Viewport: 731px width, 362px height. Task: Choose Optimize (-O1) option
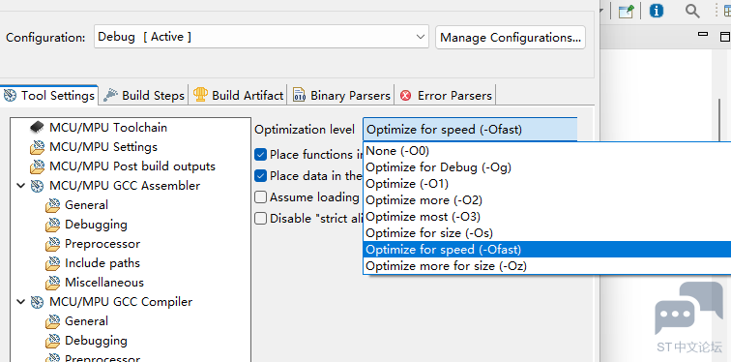coord(547,184)
